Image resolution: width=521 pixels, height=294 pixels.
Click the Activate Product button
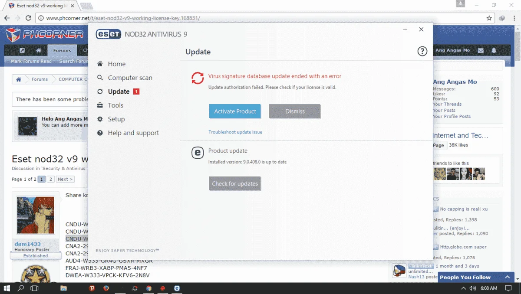click(x=235, y=111)
